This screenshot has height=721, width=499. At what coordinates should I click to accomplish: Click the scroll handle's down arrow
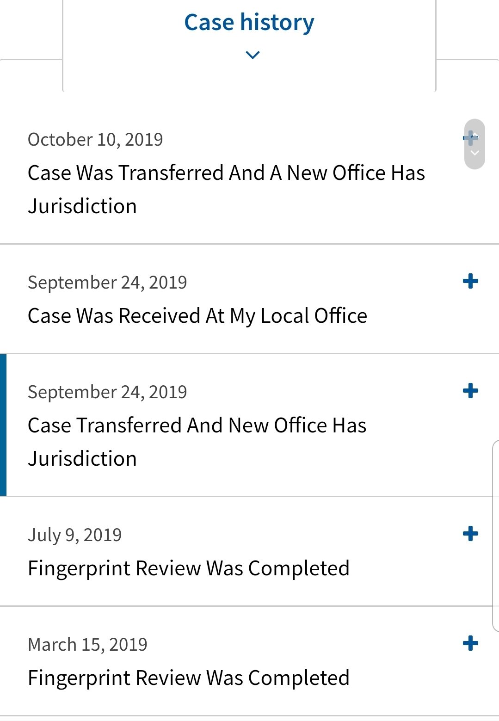[474, 153]
